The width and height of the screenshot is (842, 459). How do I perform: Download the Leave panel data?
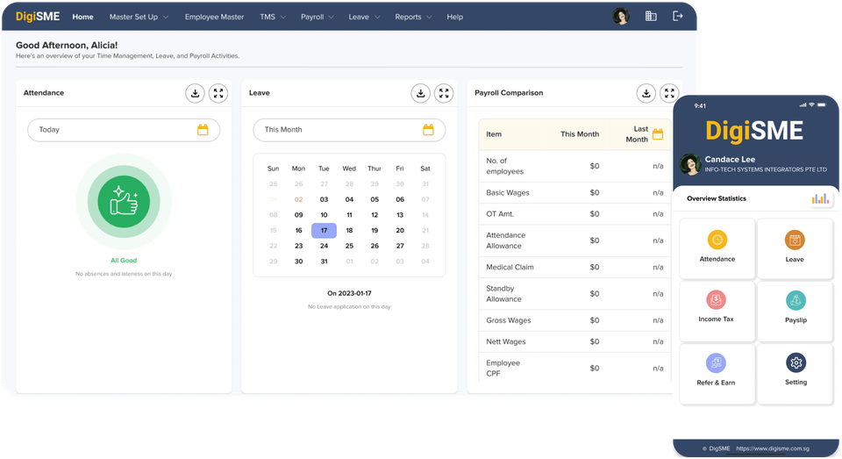421,93
